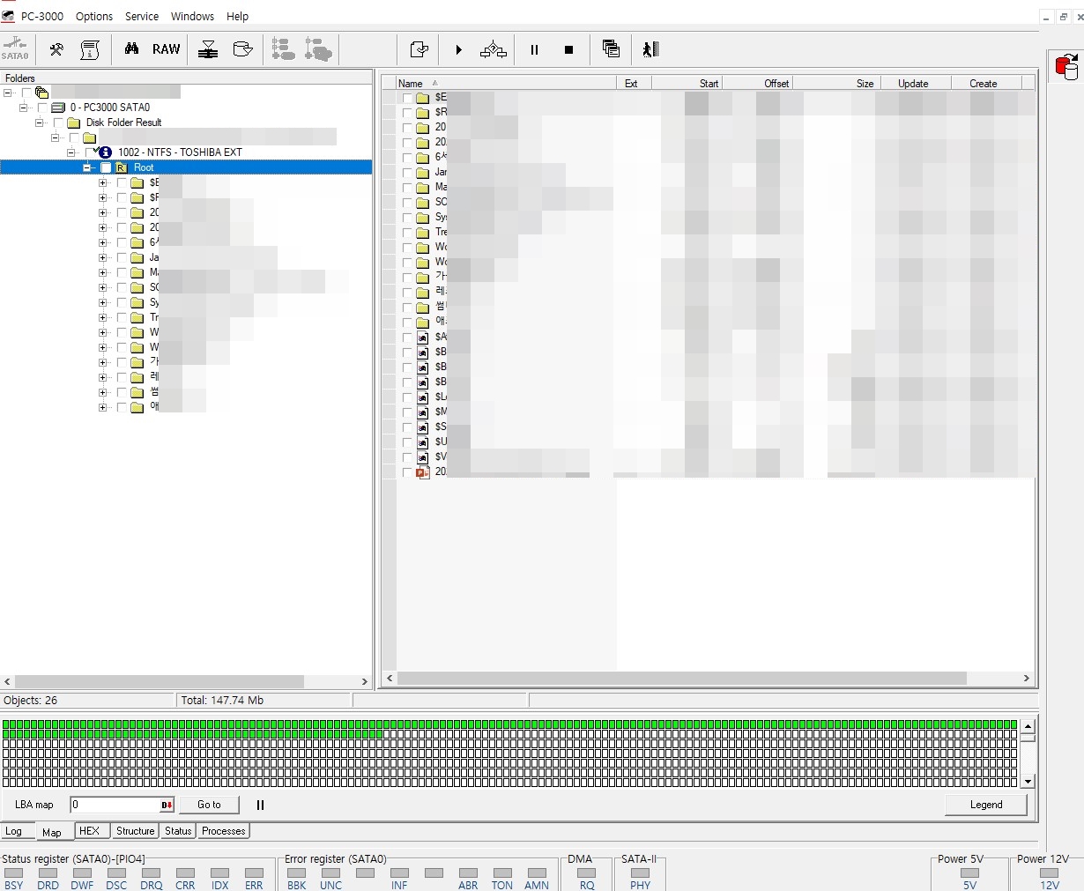Switch to the Processes tab
Image resolution: width=1084 pixels, height=891 pixels.
(223, 830)
